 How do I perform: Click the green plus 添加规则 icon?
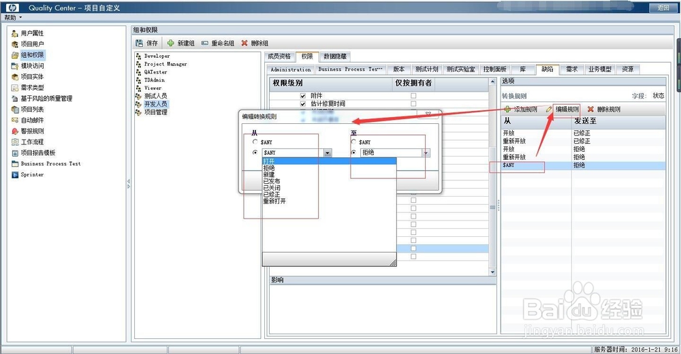[507, 109]
